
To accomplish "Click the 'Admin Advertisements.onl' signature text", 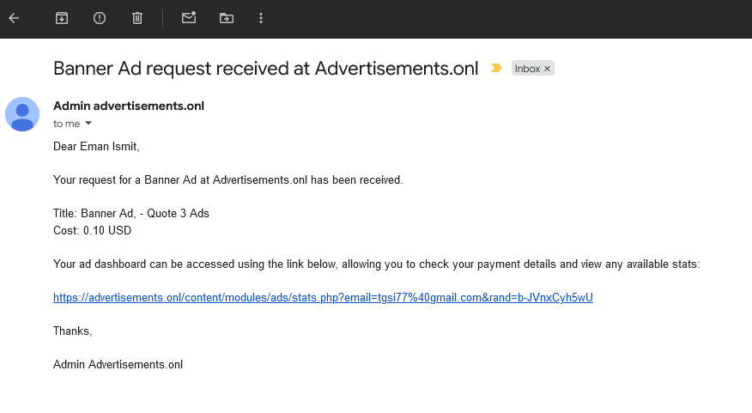I will pyautogui.click(x=118, y=364).
